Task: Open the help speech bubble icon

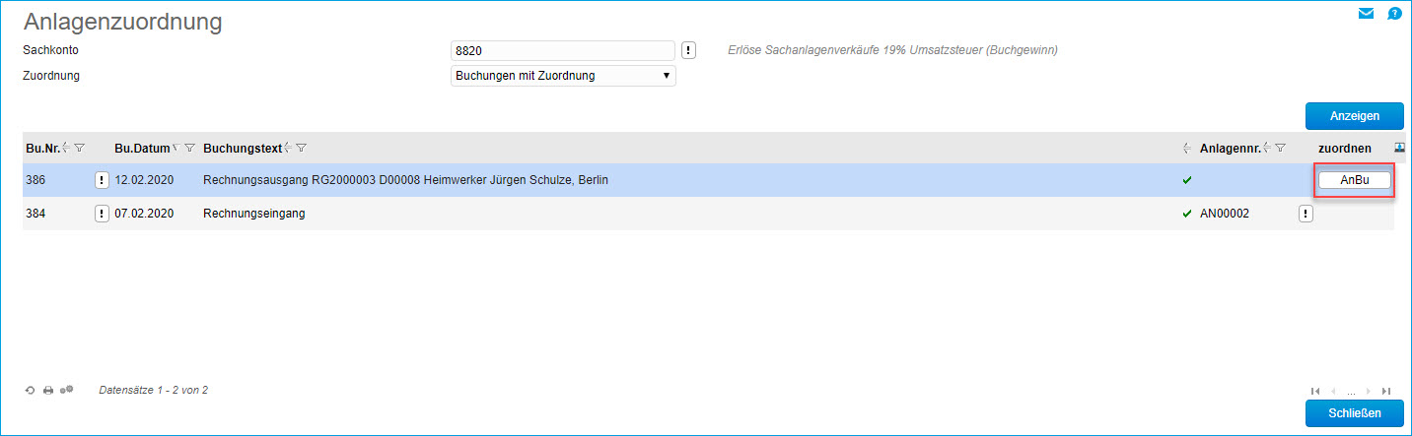Action: pos(1394,14)
